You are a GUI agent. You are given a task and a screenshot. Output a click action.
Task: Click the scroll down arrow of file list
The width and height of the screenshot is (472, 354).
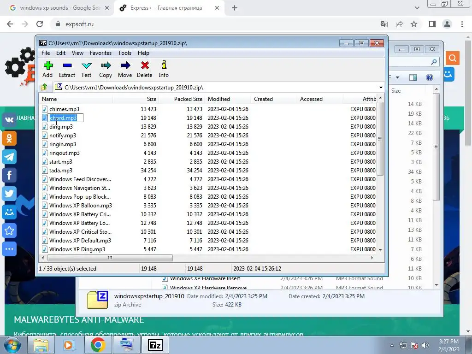coord(380,250)
